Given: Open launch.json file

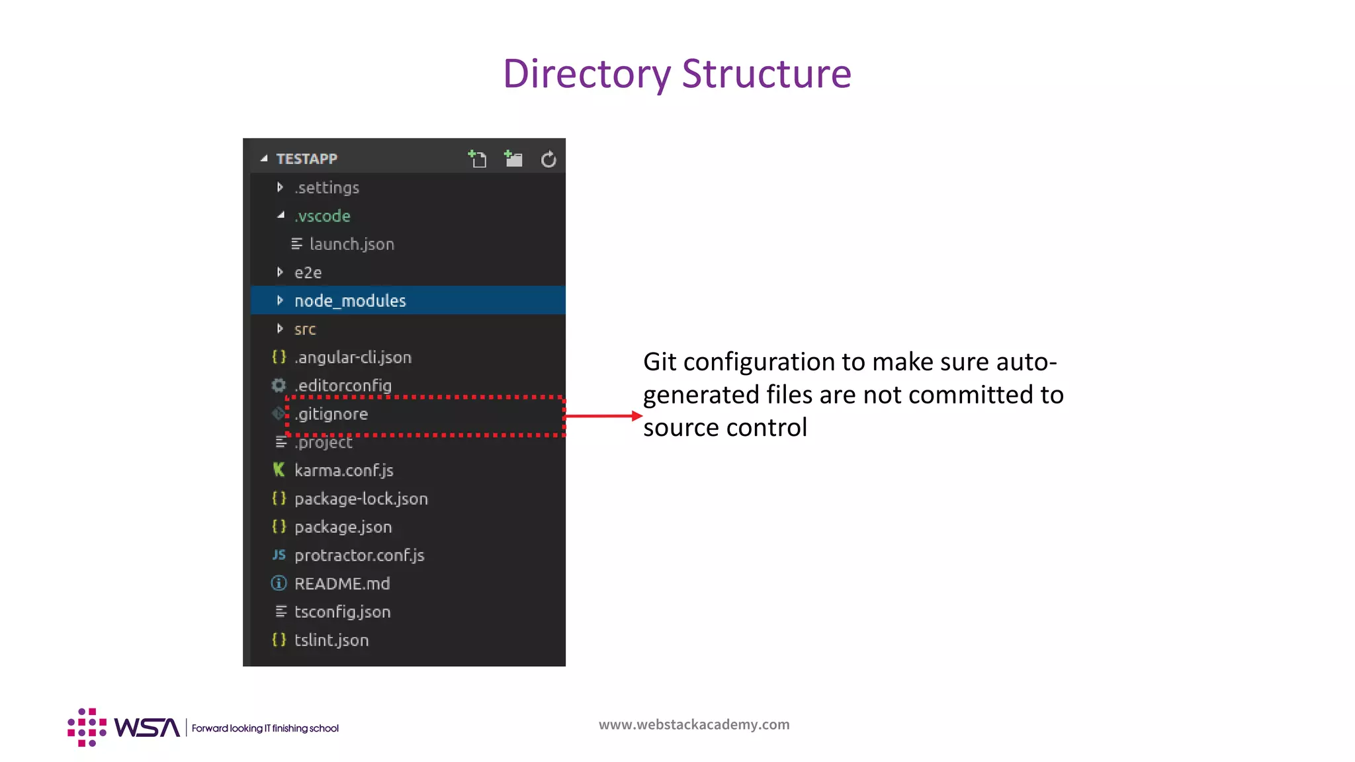Looking at the screenshot, I should [x=351, y=244].
